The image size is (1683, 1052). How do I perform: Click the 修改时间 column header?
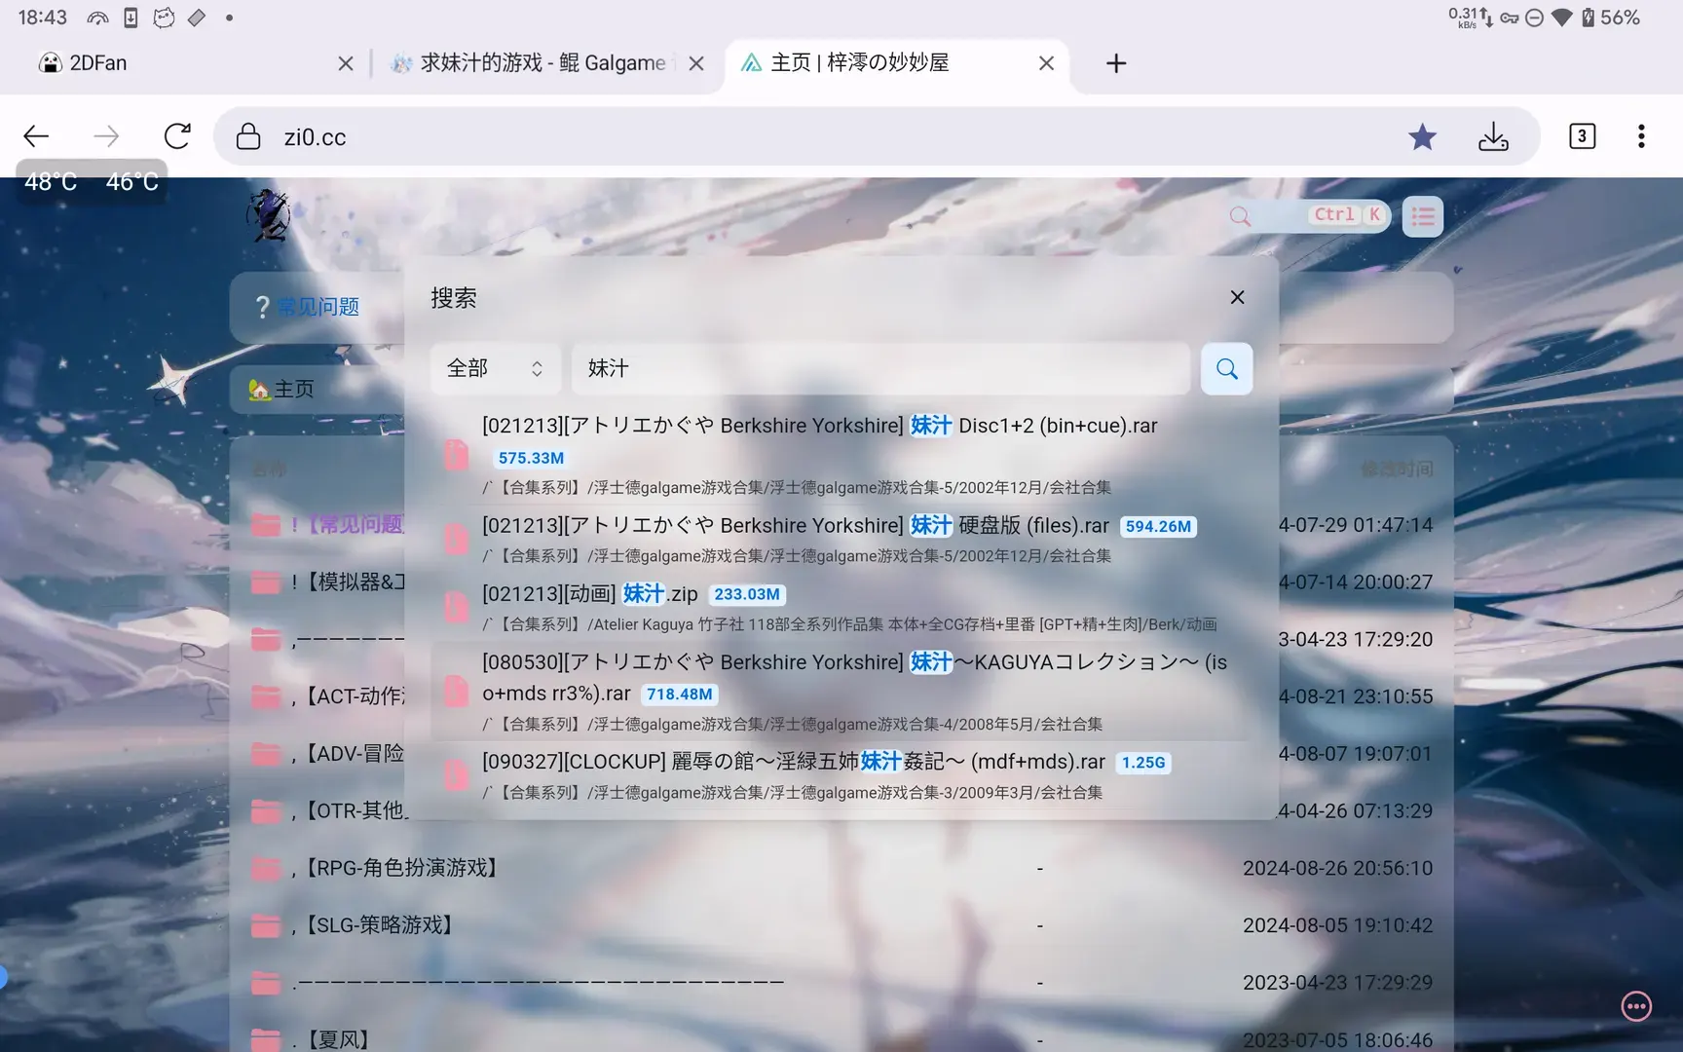tap(1397, 470)
